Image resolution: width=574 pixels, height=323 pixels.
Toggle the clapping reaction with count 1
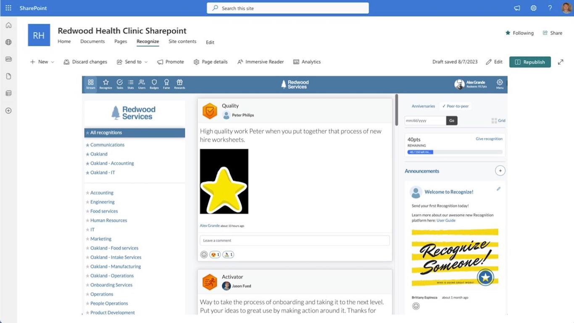228,254
